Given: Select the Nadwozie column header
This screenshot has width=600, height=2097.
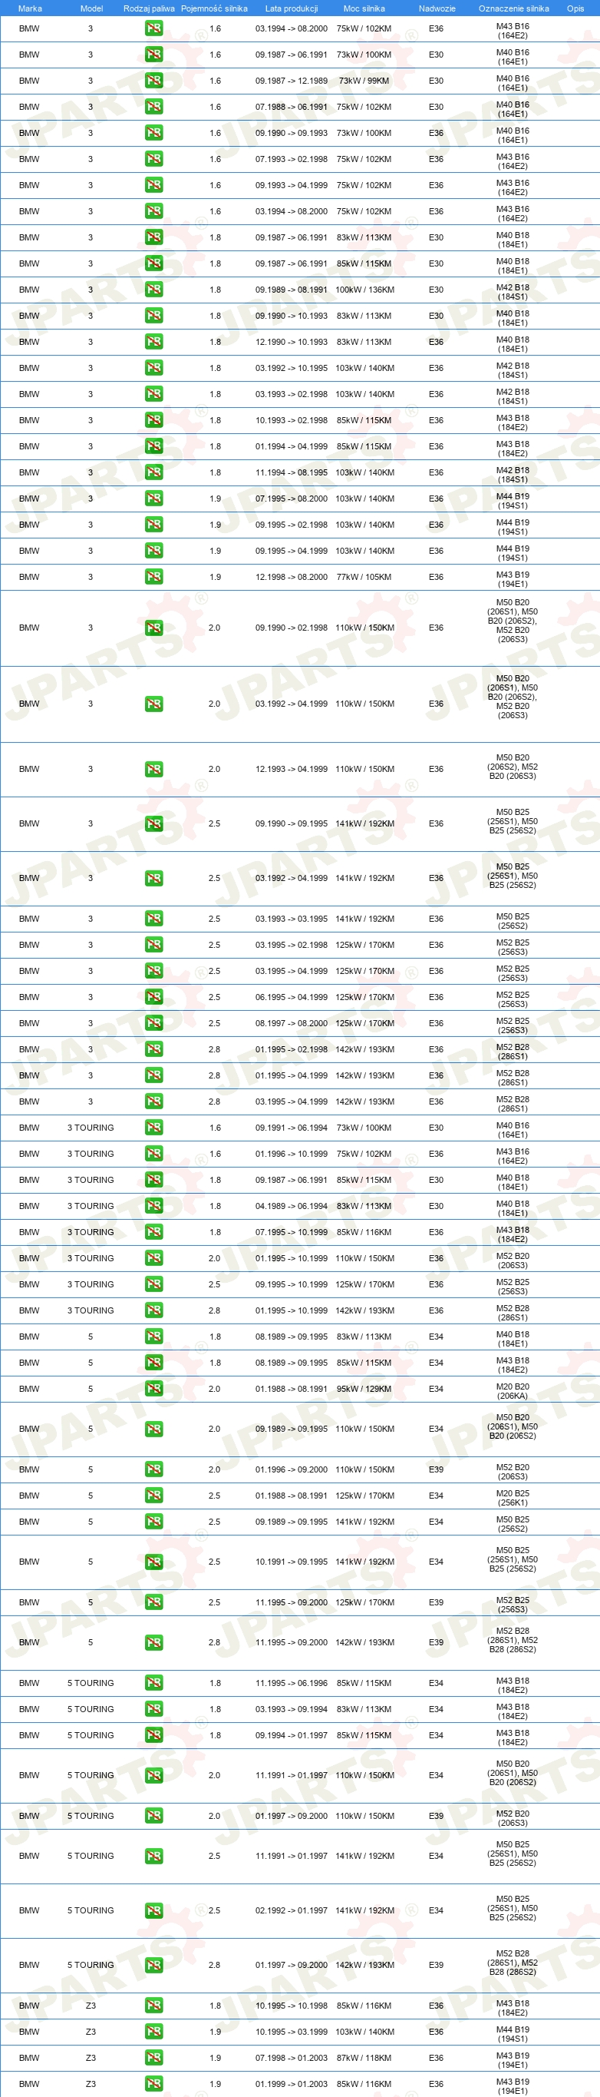Looking at the screenshot, I should [437, 8].
